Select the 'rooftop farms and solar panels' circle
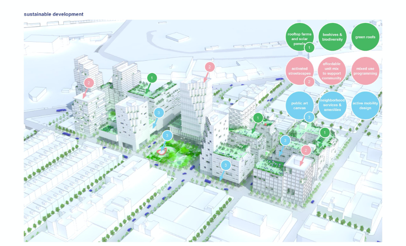 coord(299,36)
